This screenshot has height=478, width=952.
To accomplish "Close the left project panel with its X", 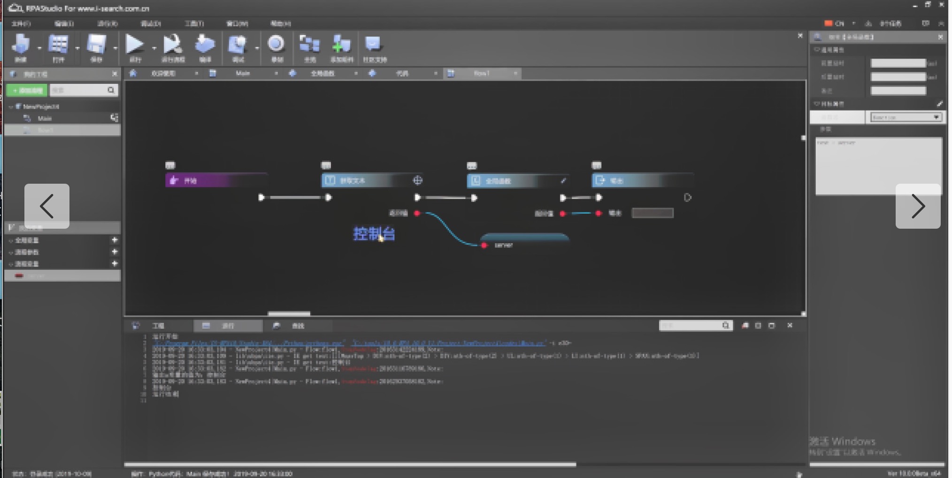I will [115, 74].
